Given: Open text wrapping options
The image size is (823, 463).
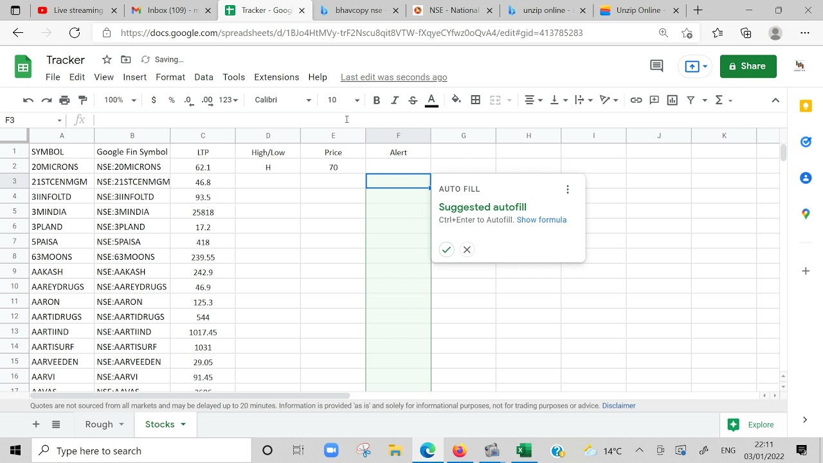Looking at the screenshot, I should (x=584, y=100).
